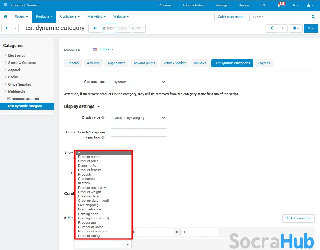Viewport: 320px width, 250px height.
Task: Open the Orders menu
Action: pos(21,16)
